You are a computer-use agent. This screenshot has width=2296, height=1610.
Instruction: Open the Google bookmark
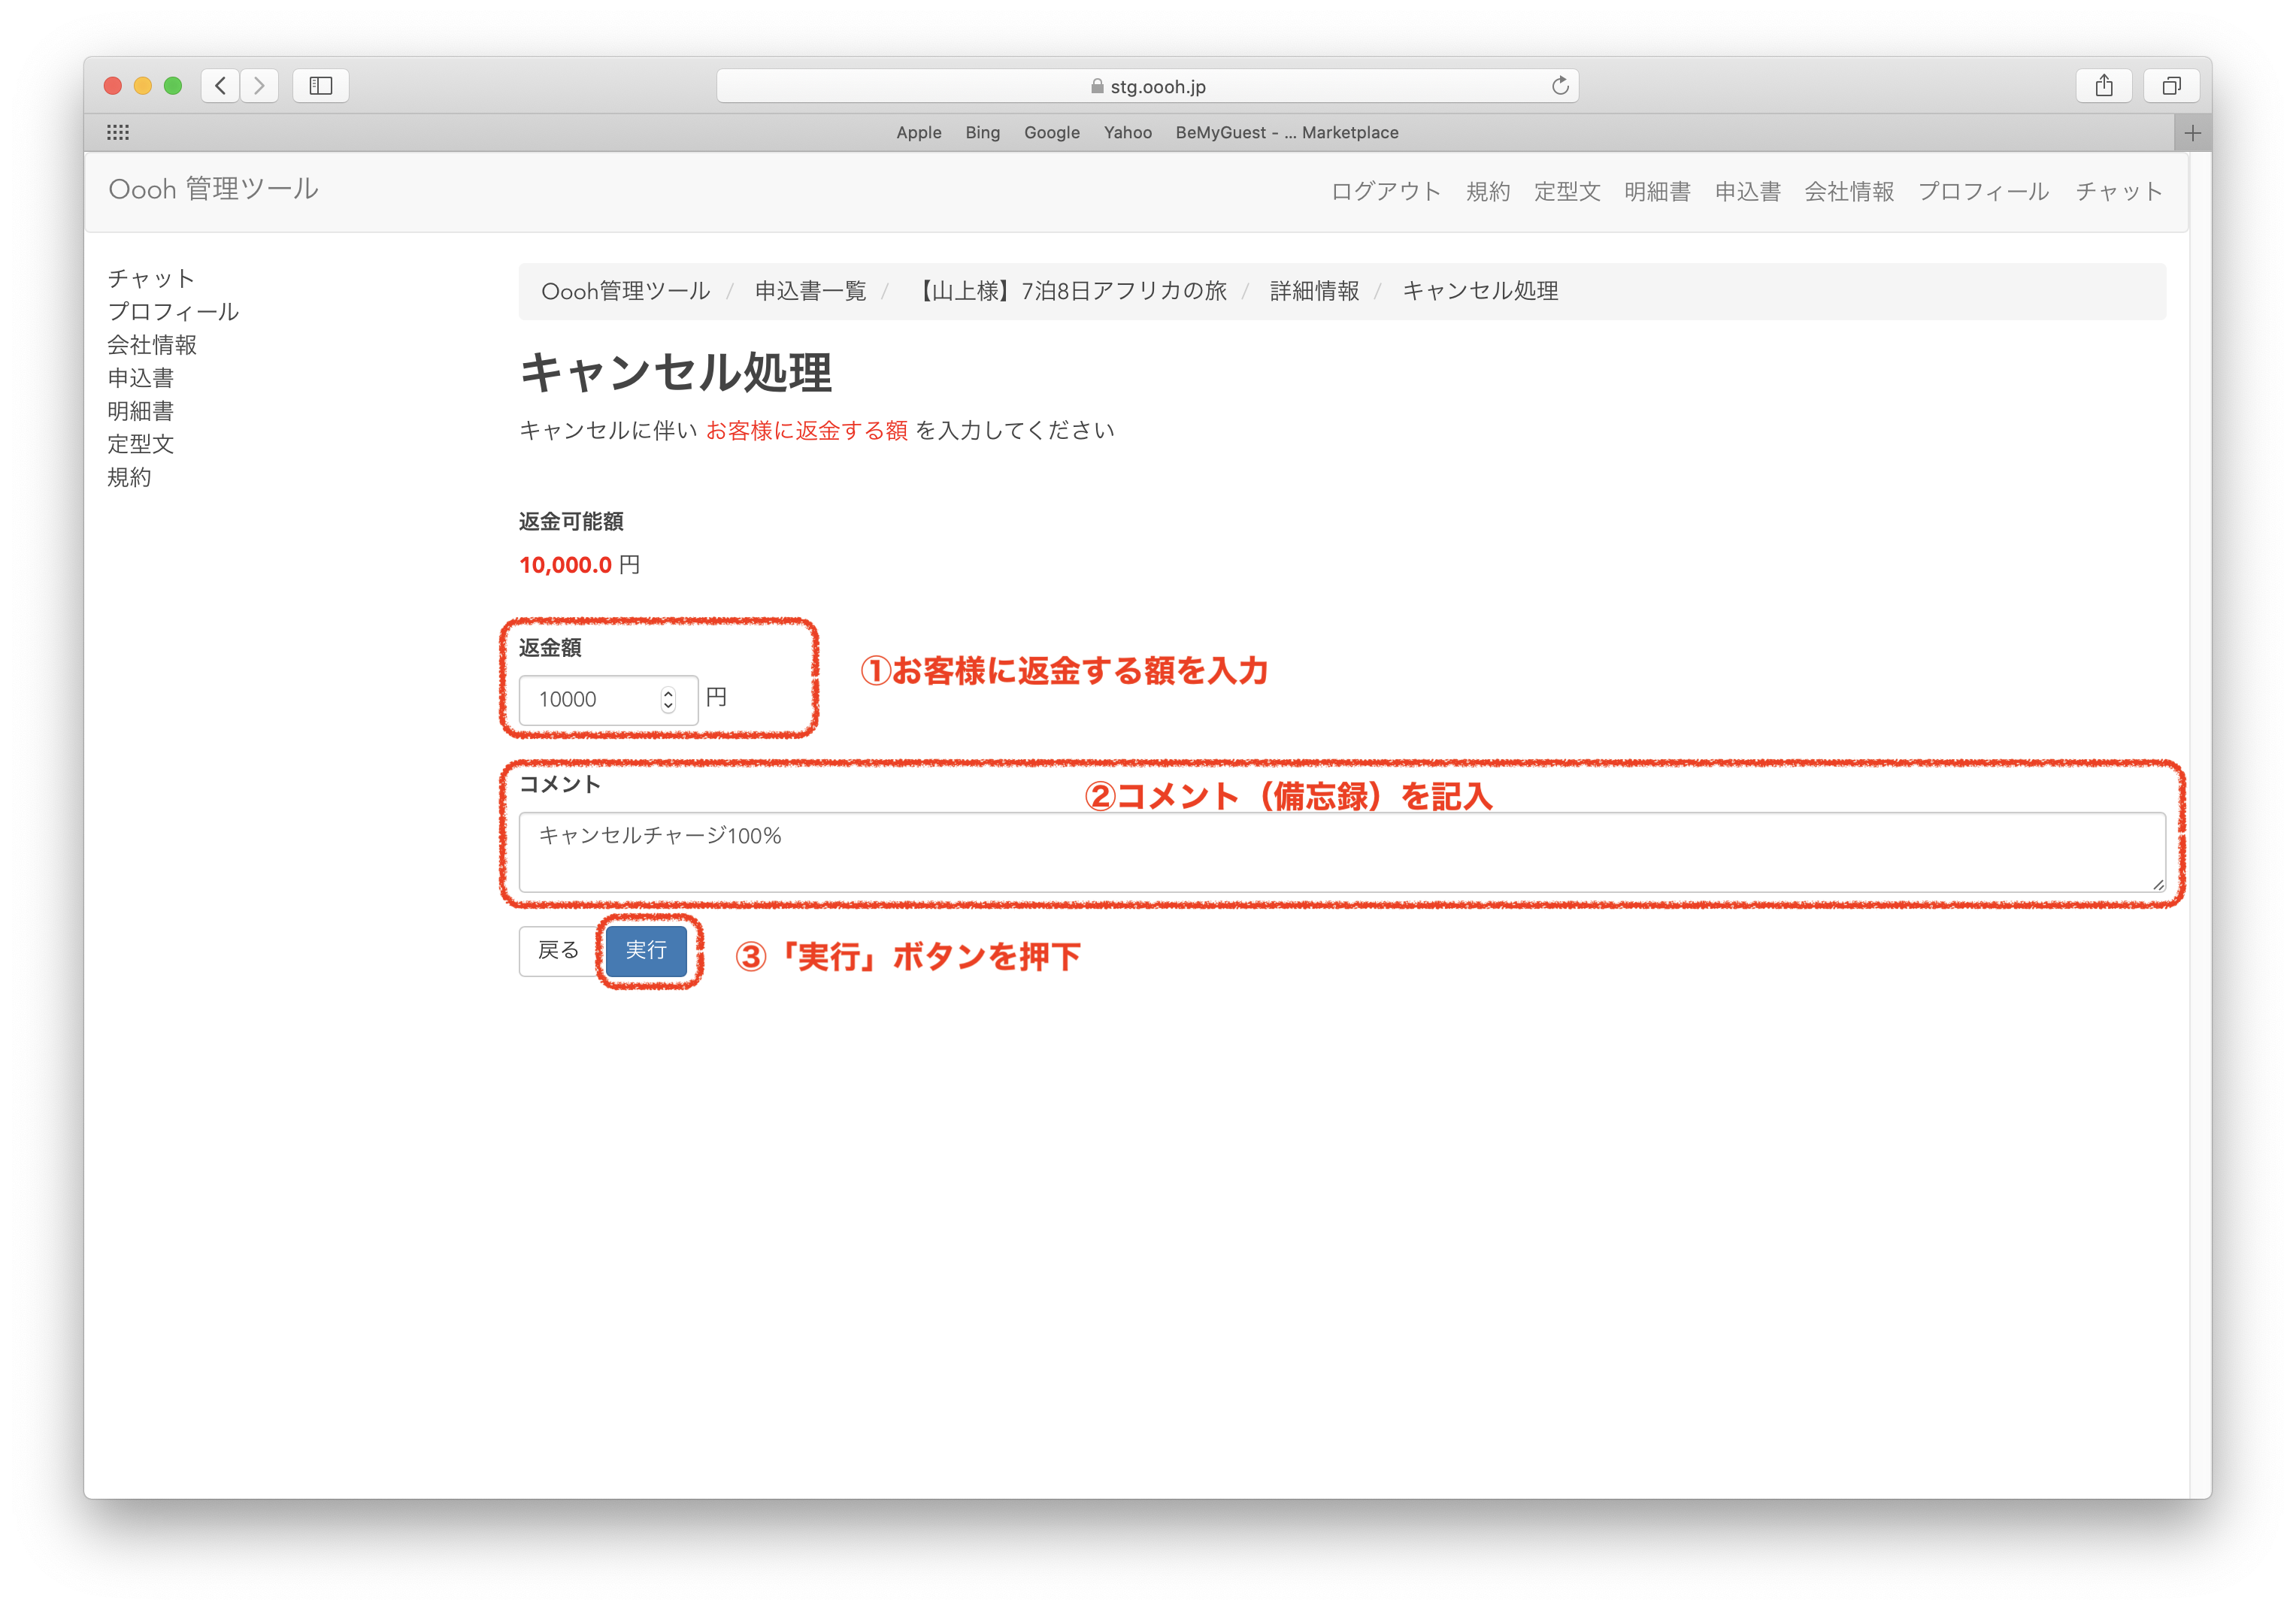pyautogui.click(x=1051, y=133)
